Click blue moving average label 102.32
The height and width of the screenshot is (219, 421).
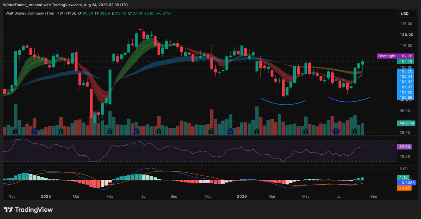406,82
